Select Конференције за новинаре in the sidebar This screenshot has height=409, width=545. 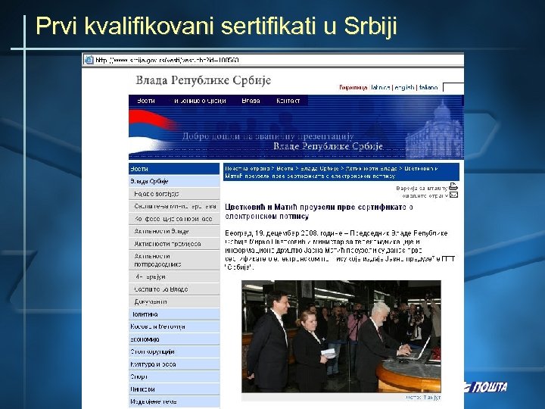tap(174, 219)
